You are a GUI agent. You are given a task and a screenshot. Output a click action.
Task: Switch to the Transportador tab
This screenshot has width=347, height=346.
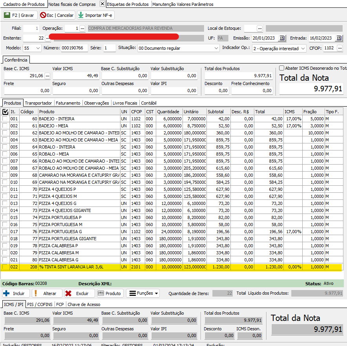[x=38, y=103]
